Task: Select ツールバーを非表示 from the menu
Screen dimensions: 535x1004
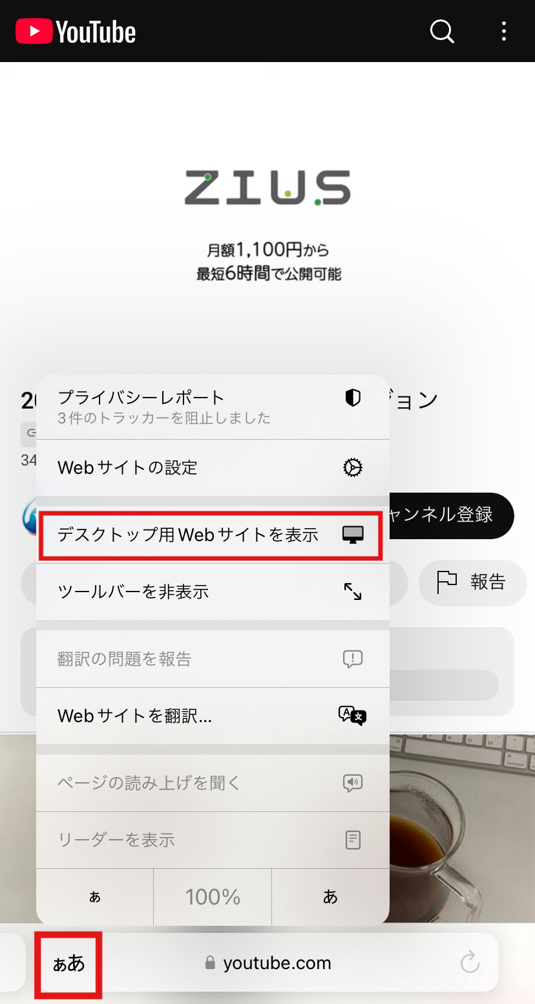Action: (x=213, y=592)
